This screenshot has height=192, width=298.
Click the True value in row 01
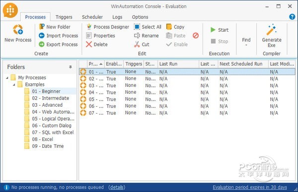click(x=111, y=72)
